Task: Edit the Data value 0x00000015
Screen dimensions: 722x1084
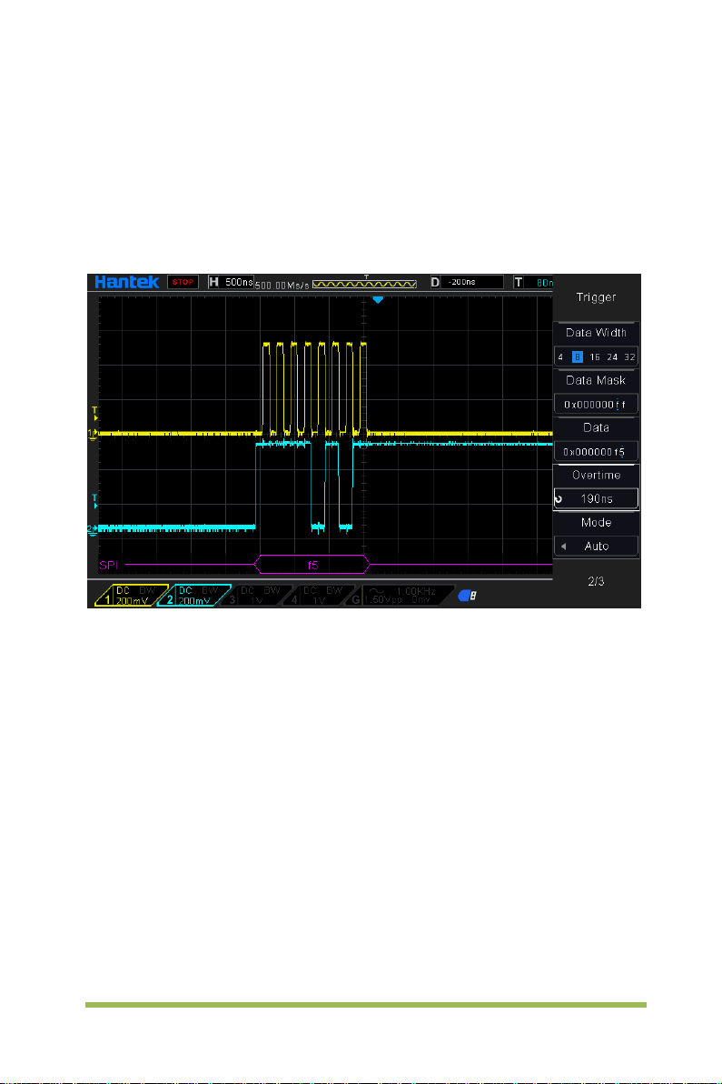Action: click(x=597, y=451)
